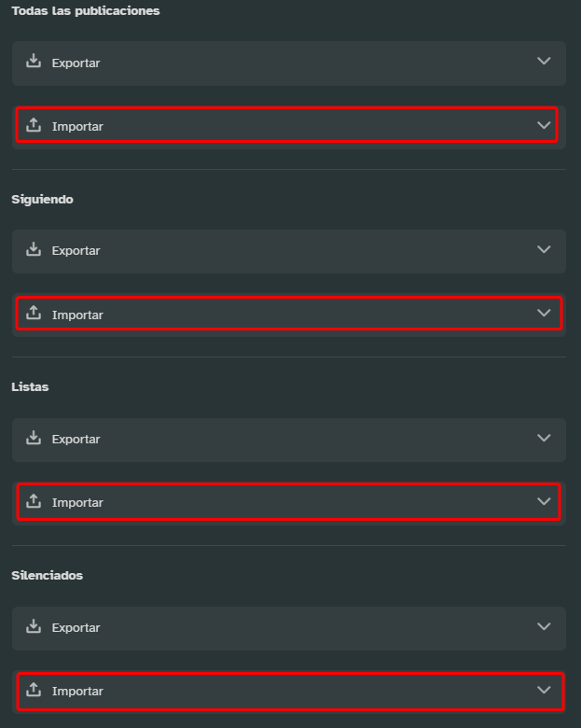
Task: Click the import upload icon under Siguiendo
Action: coord(34,313)
